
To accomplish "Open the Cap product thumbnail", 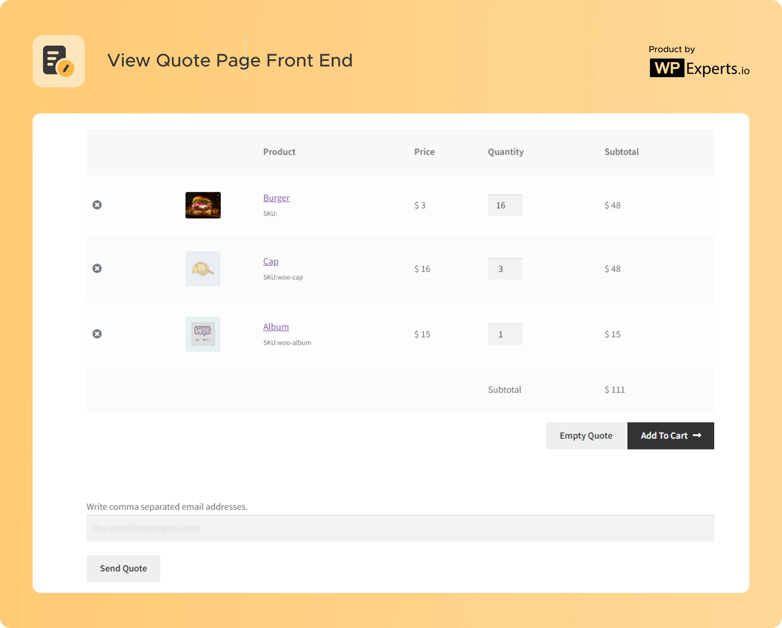I will tap(203, 269).
